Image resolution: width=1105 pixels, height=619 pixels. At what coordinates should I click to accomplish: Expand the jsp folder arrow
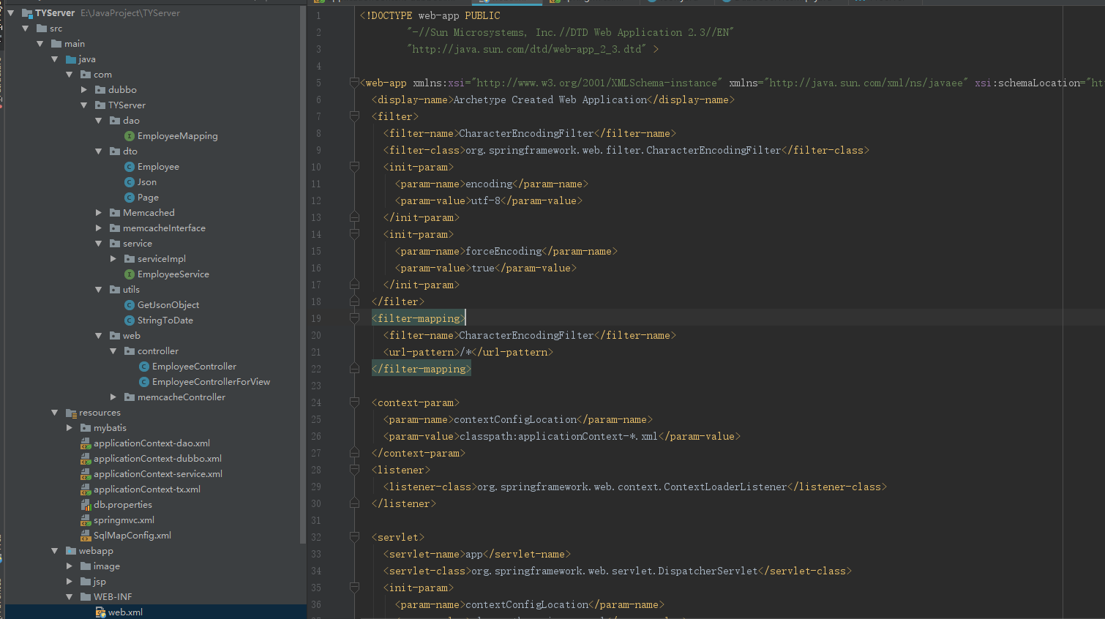click(70, 582)
